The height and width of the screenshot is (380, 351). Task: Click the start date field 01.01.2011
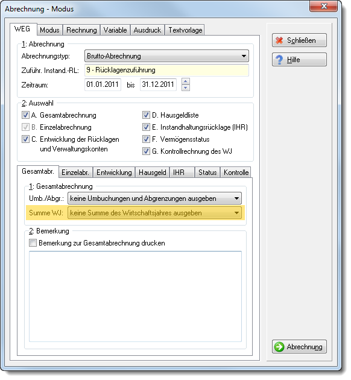click(103, 84)
